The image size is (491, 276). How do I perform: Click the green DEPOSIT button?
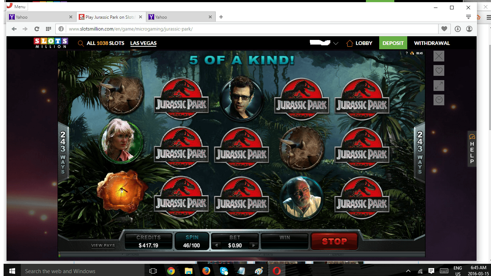coord(393,43)
